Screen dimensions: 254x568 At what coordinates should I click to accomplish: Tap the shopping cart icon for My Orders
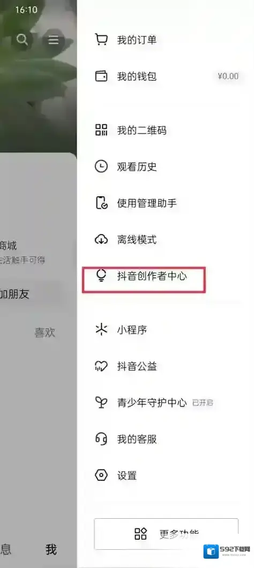pyautogui.click(x=101, y=39)
